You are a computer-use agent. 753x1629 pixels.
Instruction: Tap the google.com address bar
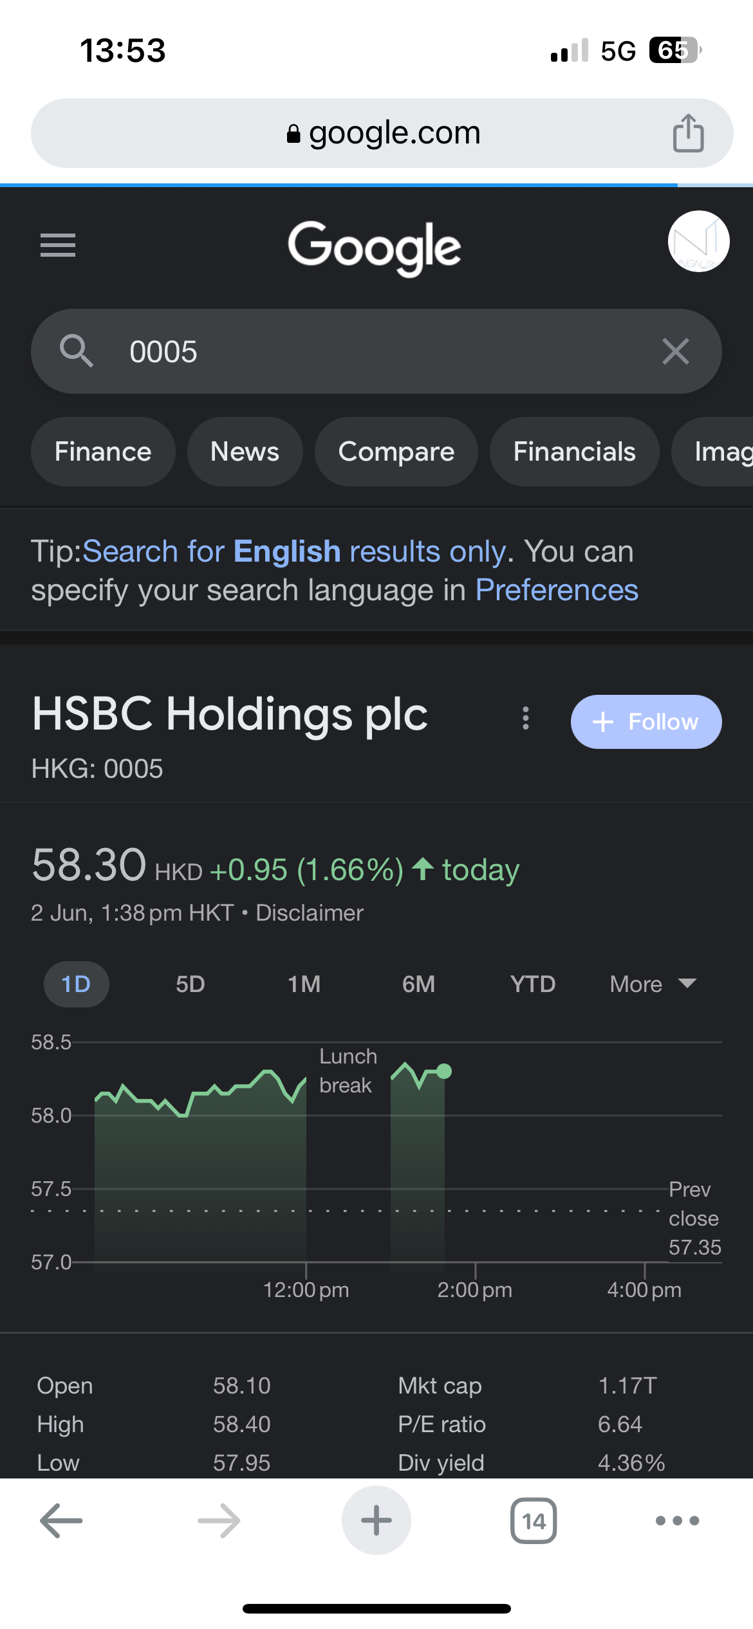(x=382, y=133)
